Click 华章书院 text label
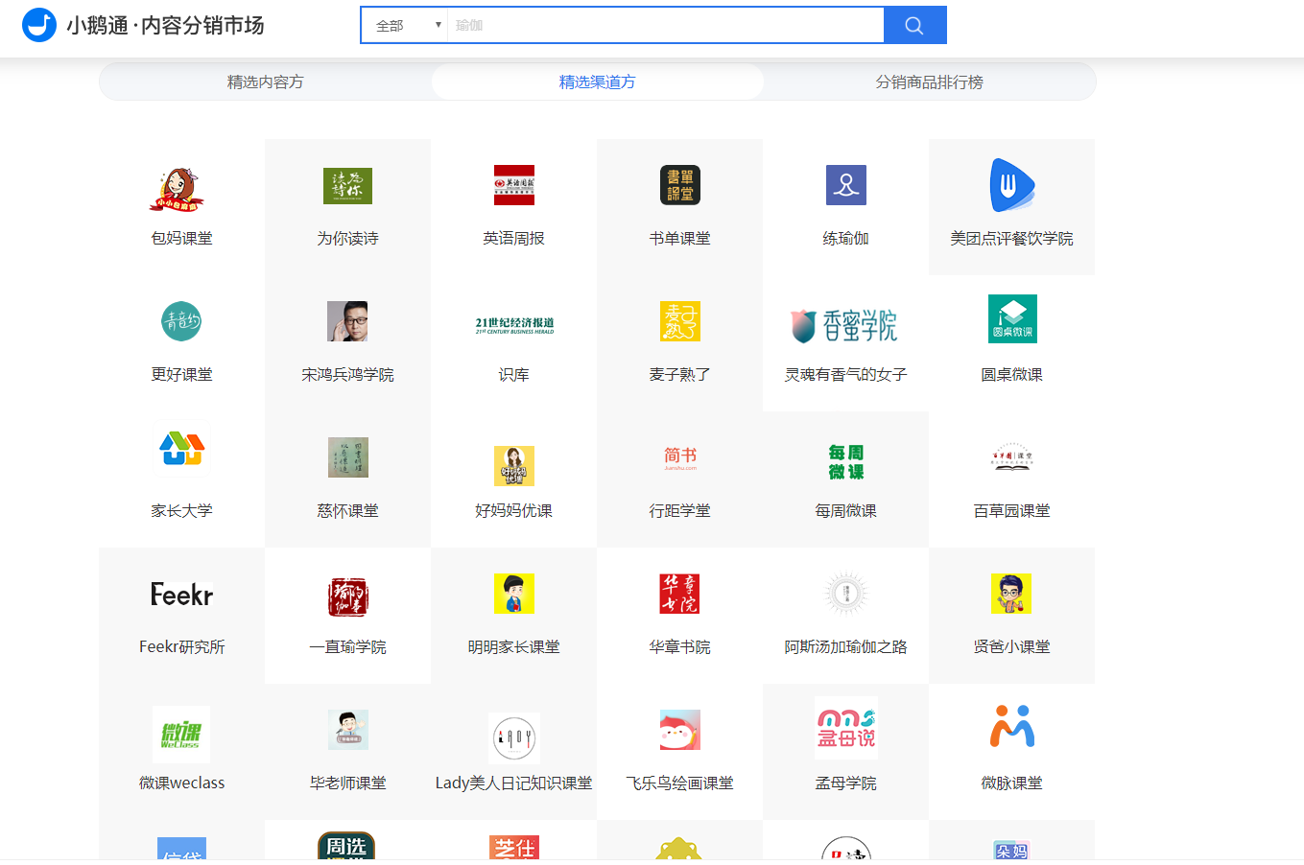This screenshot has height=865, width=1304. coord(679,647)
